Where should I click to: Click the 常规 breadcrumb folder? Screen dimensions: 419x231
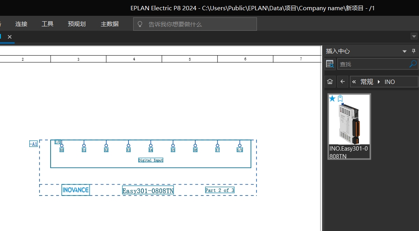pos(367,82)
